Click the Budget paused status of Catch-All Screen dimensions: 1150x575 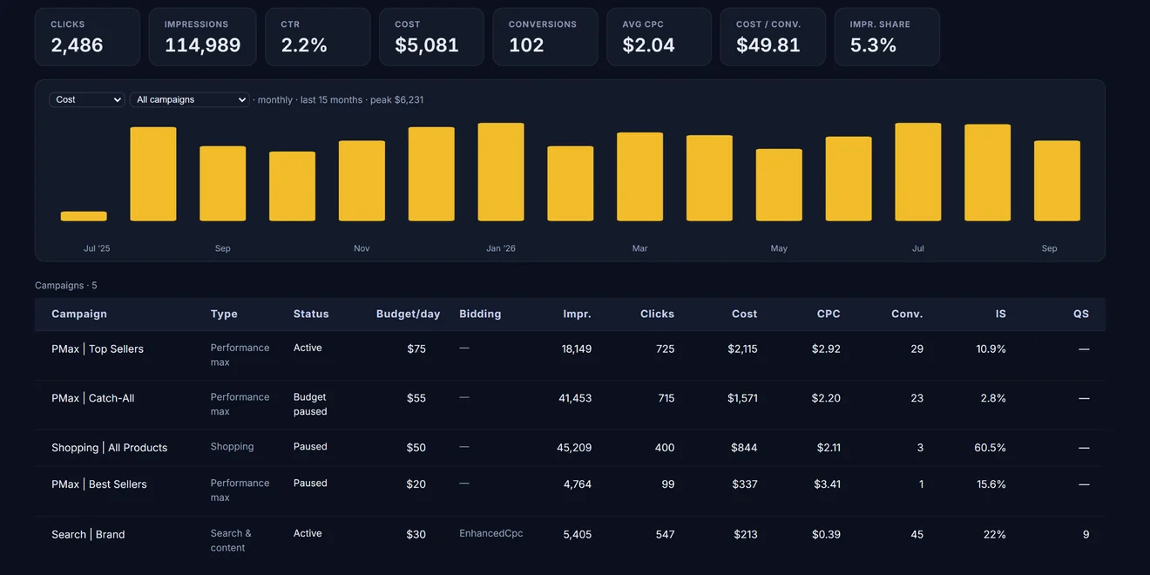pos(310,404)
